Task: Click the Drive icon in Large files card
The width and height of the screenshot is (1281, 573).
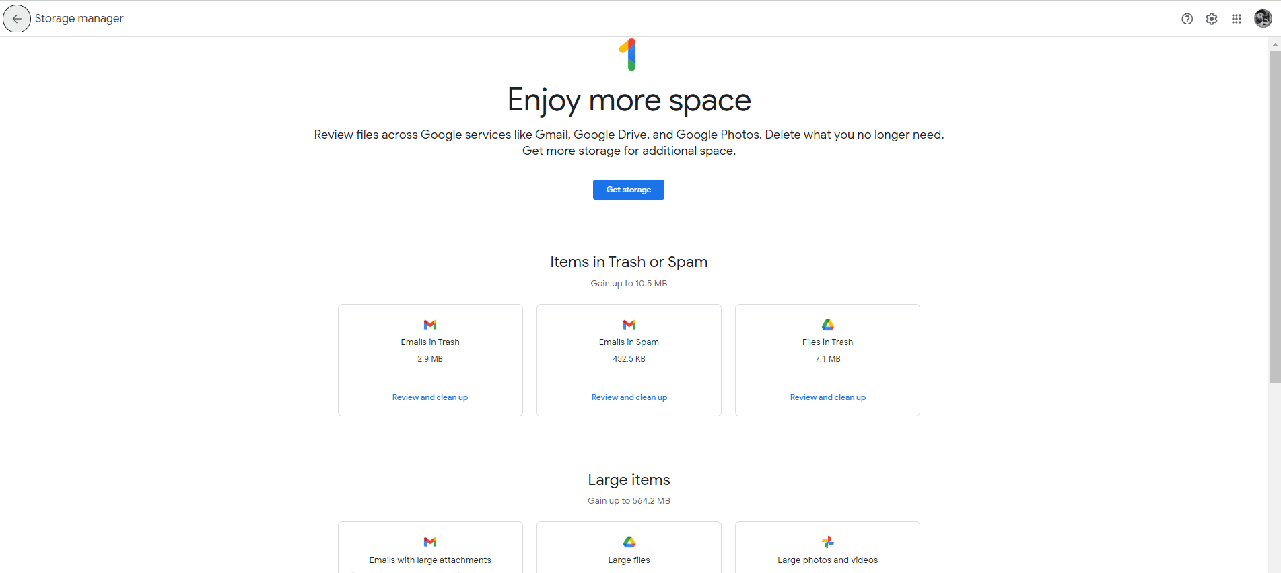Action: [629, 542]
